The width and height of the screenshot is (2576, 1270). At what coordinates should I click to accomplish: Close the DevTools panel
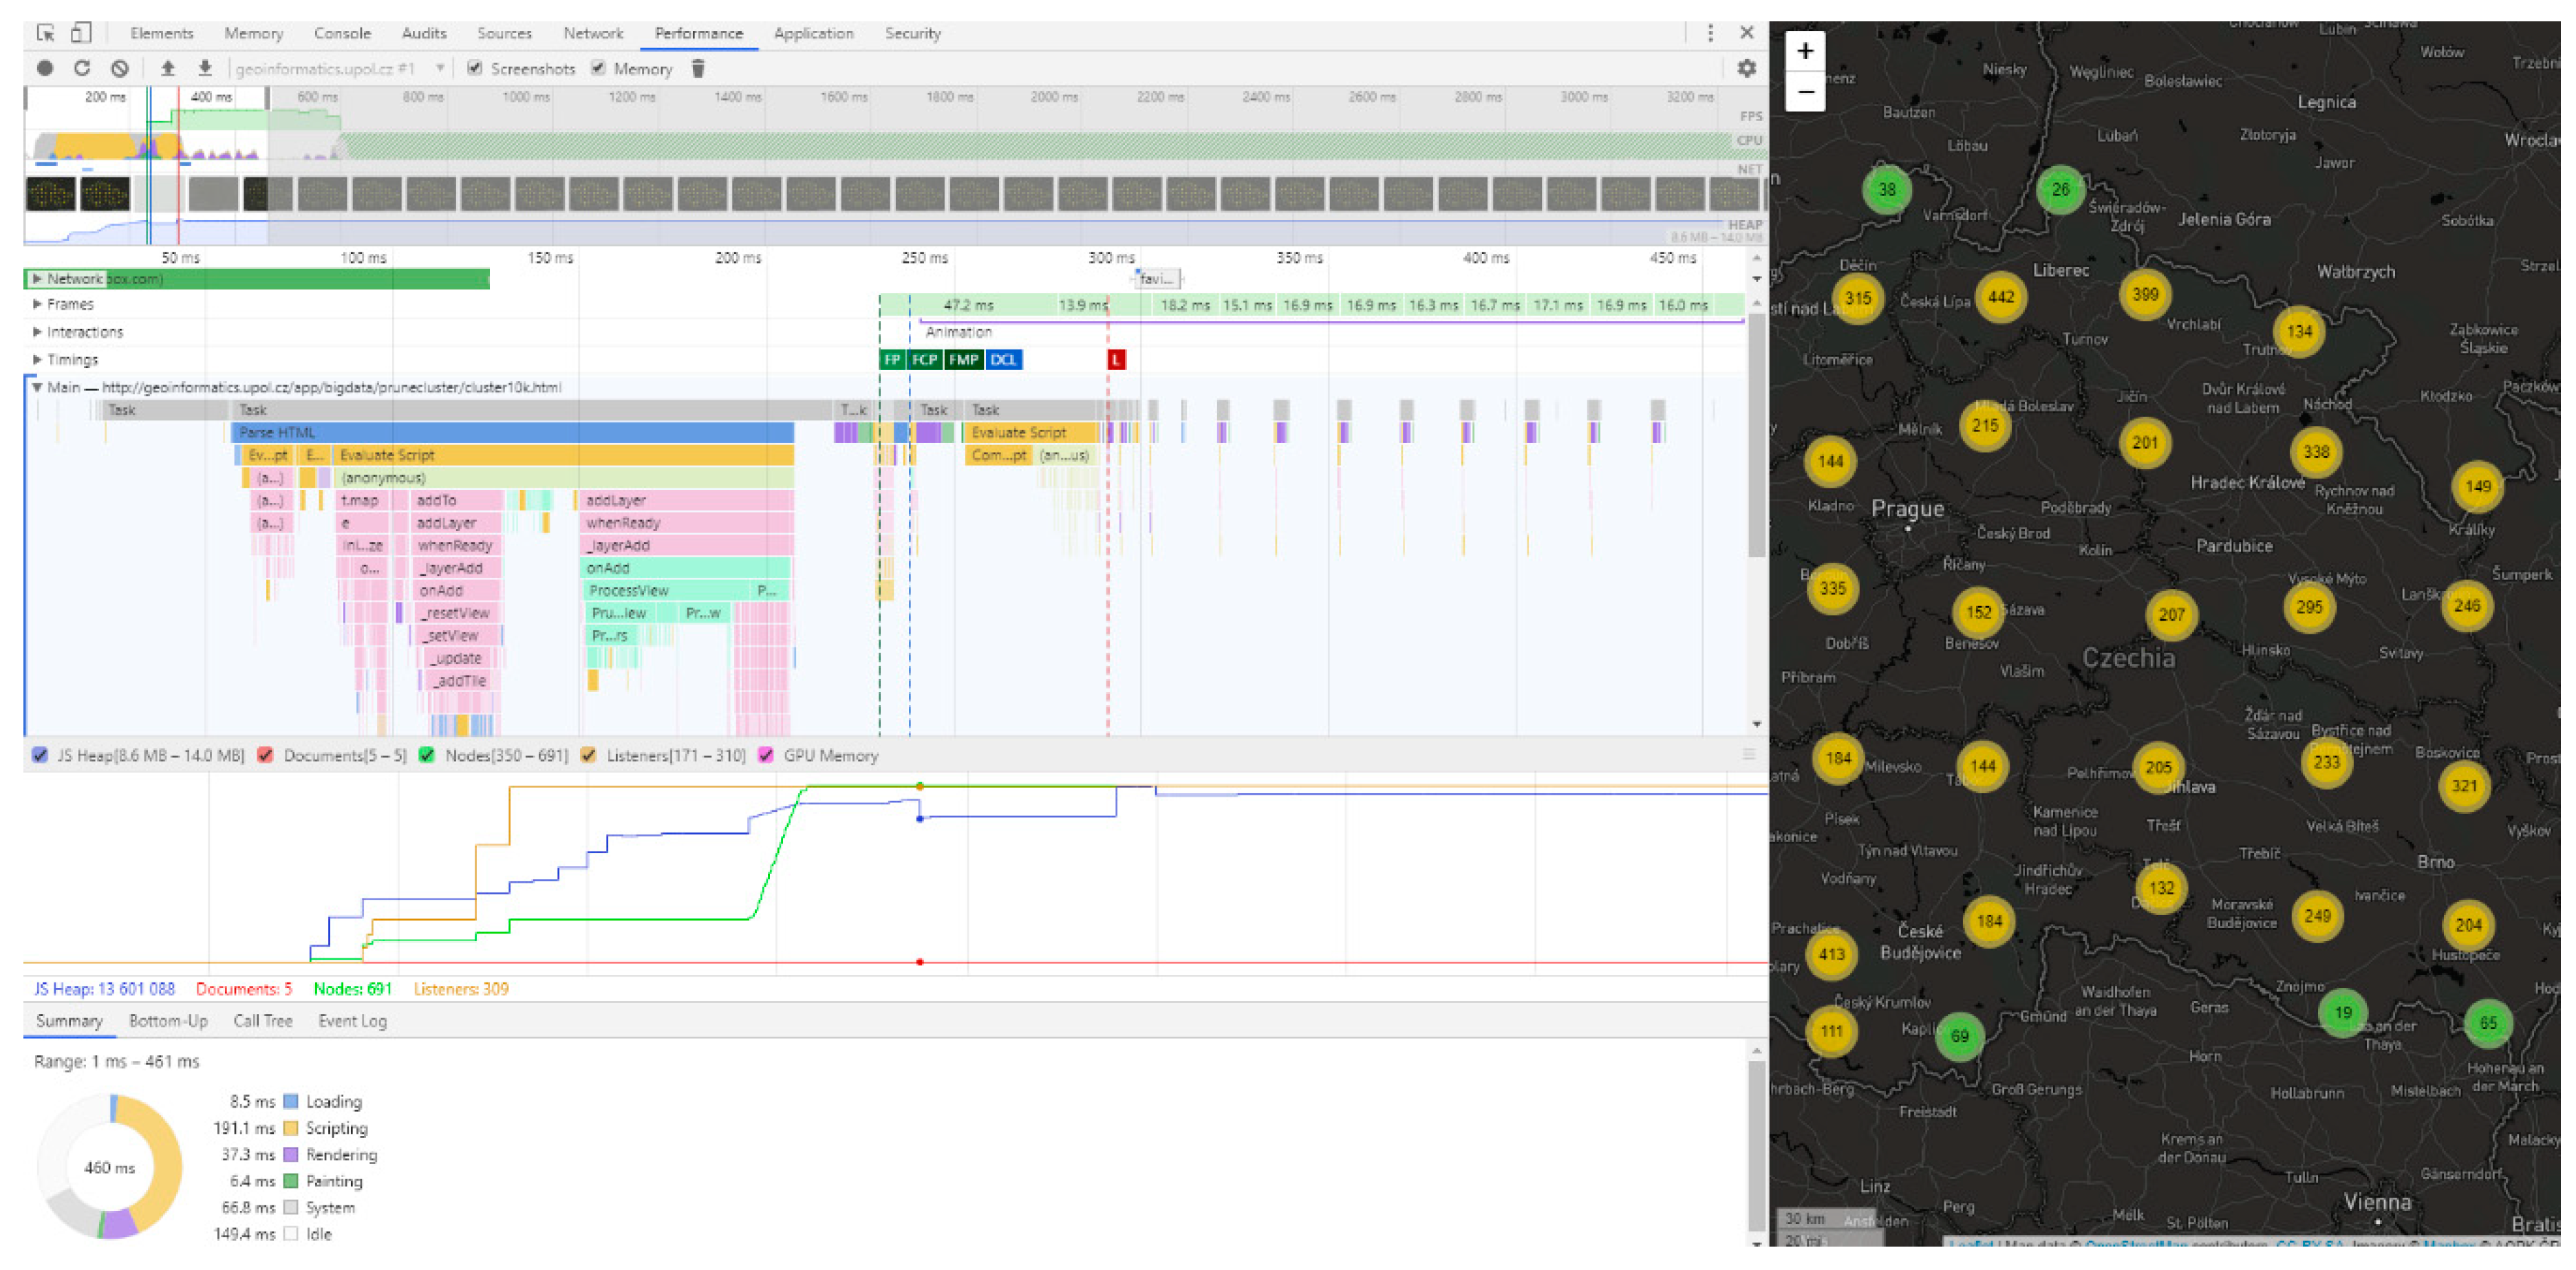point(1746,33)
